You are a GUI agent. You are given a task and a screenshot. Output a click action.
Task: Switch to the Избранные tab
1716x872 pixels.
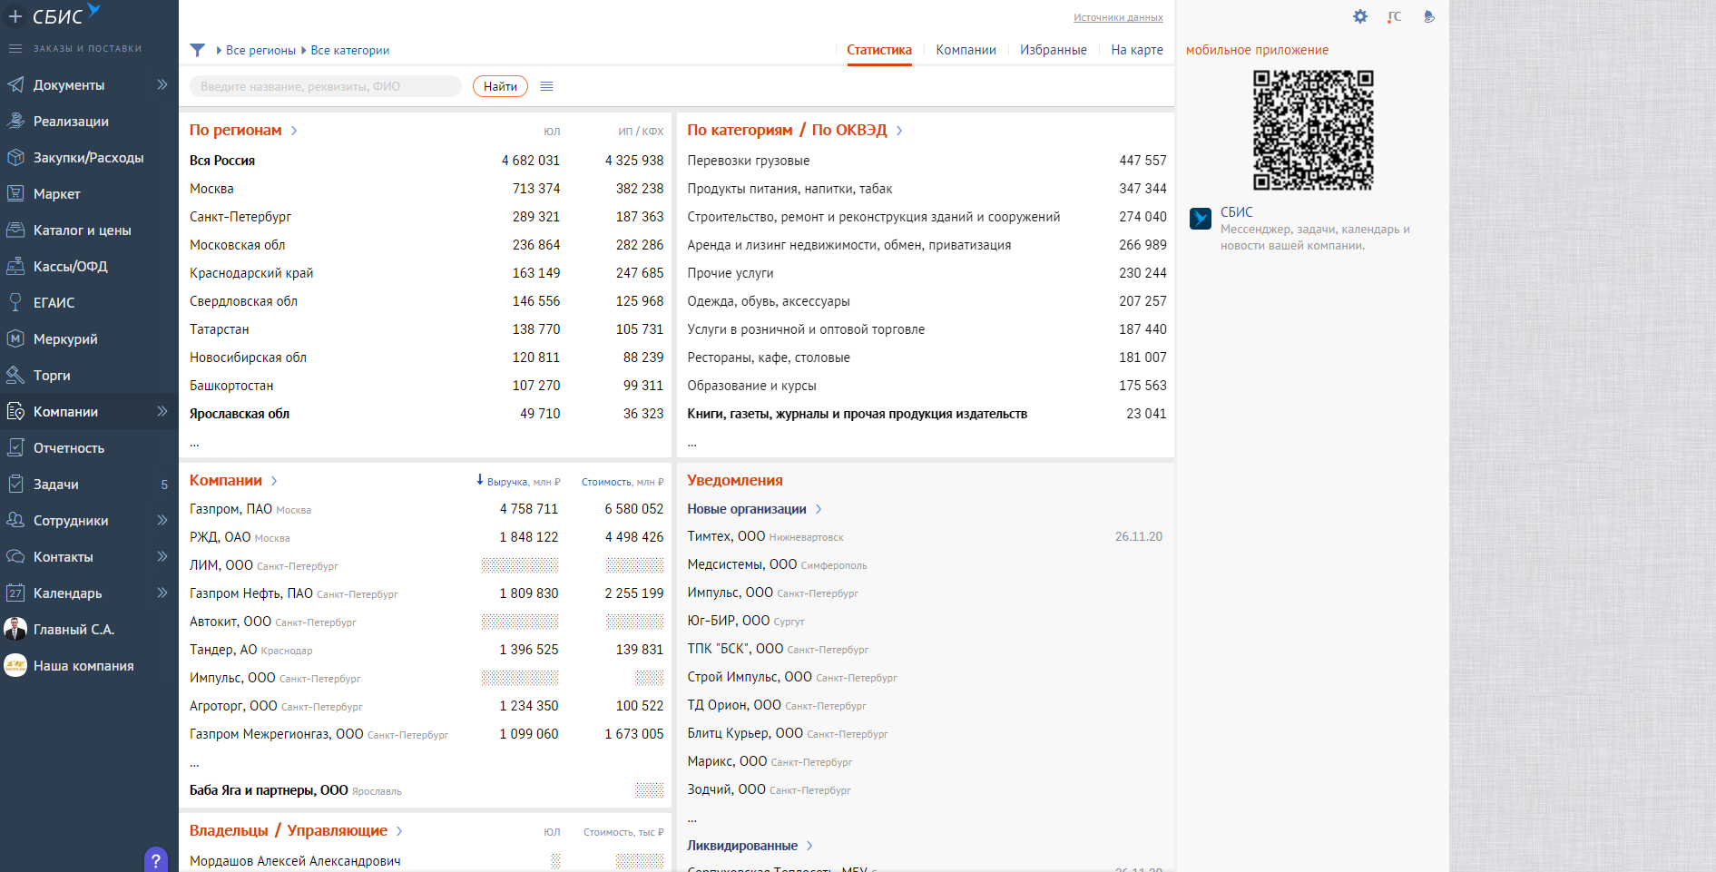[x=1054, y=50]
